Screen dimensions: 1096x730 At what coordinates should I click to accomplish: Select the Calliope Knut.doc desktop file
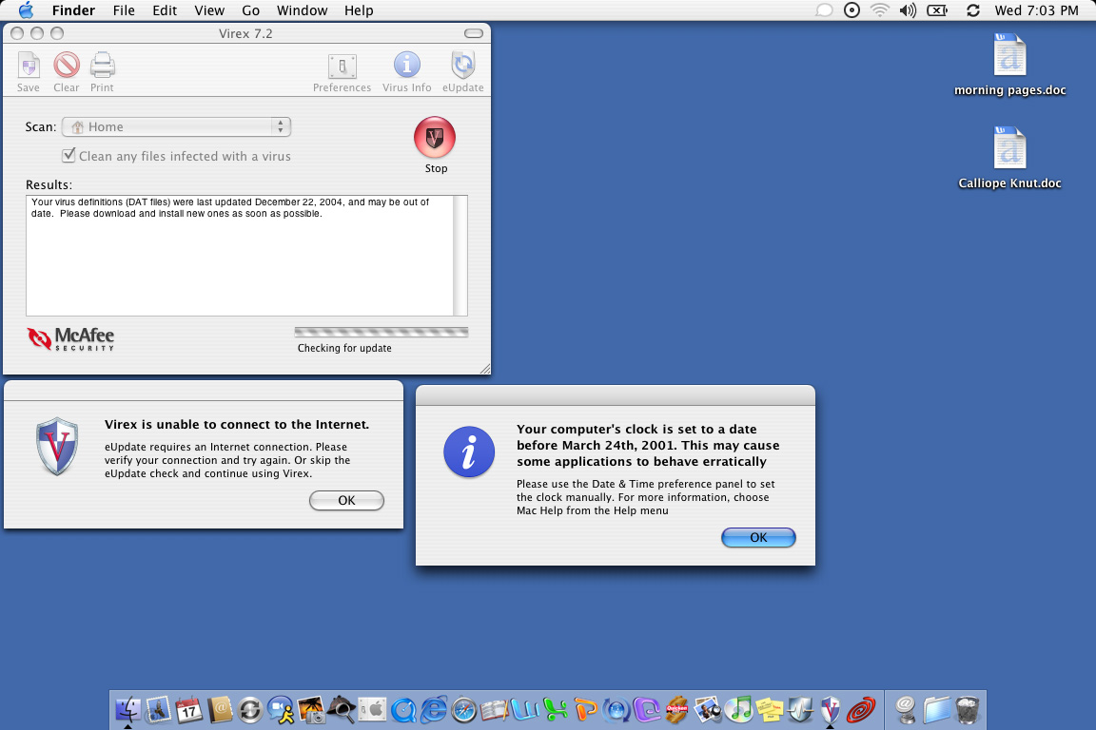[1010, 159]
